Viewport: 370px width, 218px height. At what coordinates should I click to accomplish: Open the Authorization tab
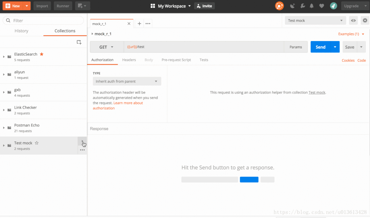tap(103, 60)
